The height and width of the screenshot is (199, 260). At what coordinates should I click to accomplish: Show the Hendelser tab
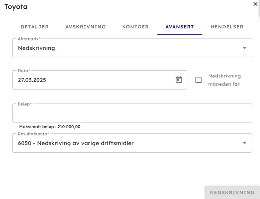coord(227,27)
